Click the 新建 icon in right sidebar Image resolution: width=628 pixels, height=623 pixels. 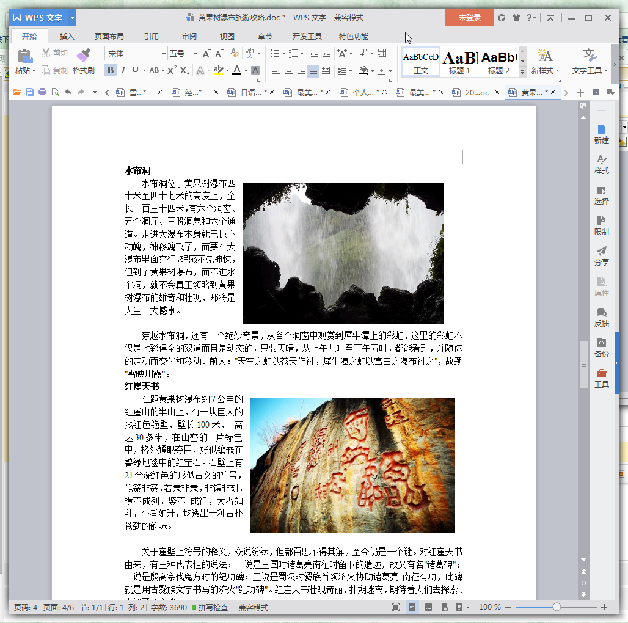(601, 134)
